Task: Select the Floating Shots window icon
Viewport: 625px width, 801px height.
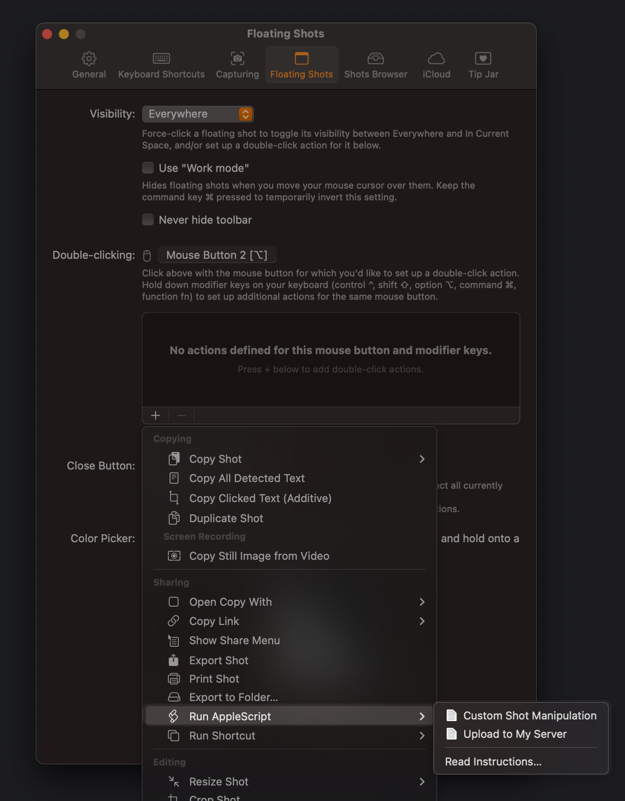Action: pos(301,59)
